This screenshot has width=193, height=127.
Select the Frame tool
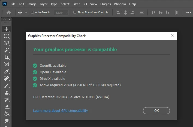click(6, 64)
